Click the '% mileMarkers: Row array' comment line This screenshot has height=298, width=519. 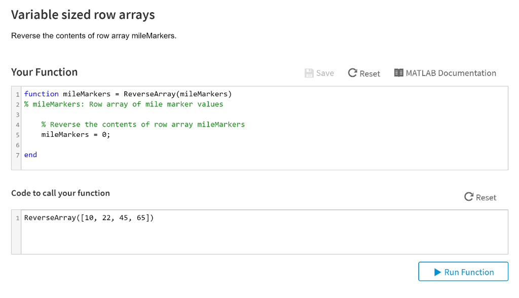124,104
